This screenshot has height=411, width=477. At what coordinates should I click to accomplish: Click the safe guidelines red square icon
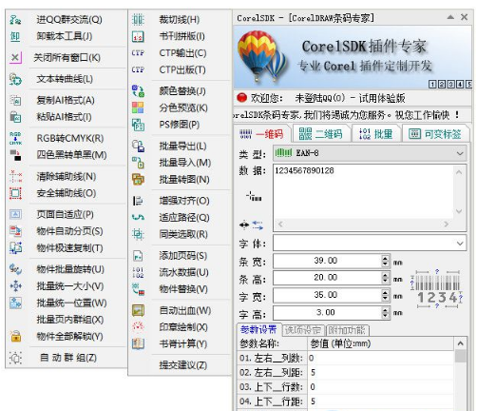[x=15, y=193]
